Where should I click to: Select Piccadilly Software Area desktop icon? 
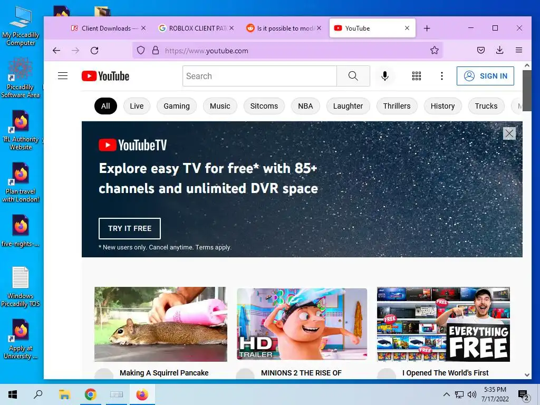tap(21, 78)
